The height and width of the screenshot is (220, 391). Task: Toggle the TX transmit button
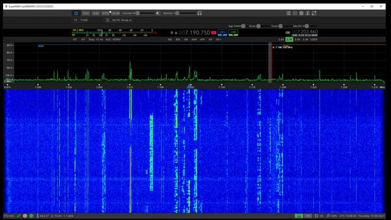click(75, 20)
